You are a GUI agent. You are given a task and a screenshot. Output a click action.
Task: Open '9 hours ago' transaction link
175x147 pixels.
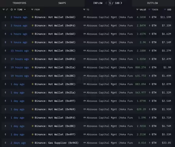(x=19, y=42)
